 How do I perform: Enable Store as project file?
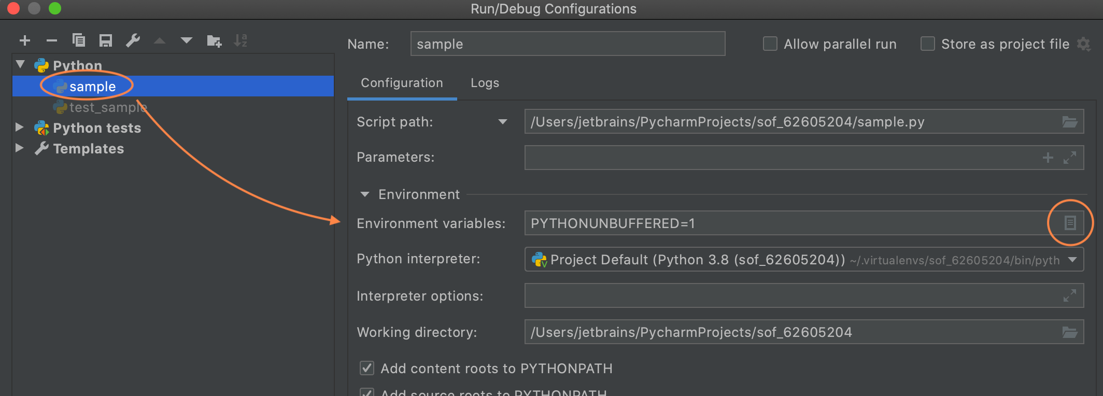[927, 44]
